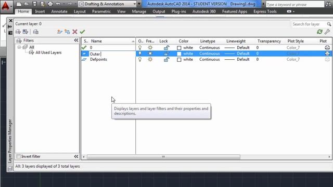Click the Lineweight column header
The width and height of the screenshot is (333, 187).
236,41
